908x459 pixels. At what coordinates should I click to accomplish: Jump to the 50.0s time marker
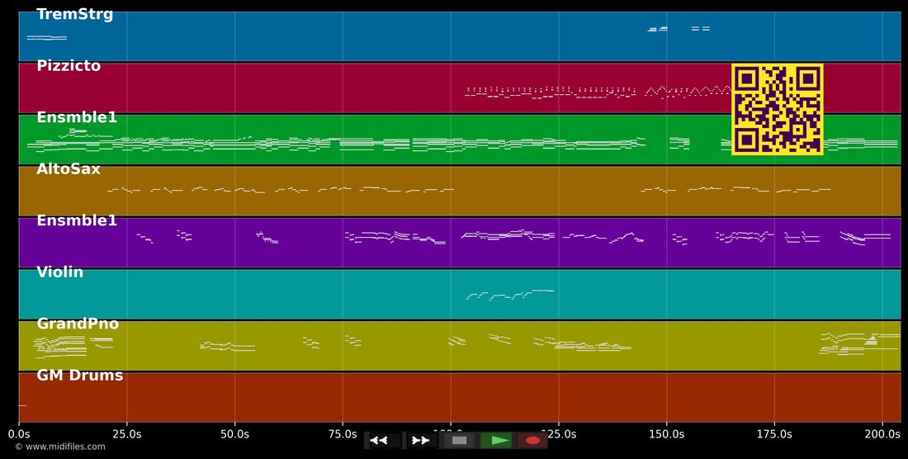[234, 433]
